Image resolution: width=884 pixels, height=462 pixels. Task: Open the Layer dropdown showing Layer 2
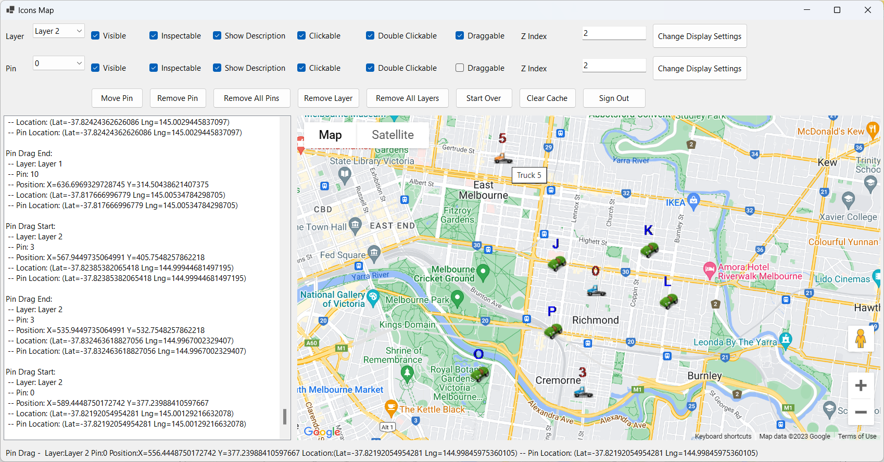pyautogui.click(x=58, y=31)
